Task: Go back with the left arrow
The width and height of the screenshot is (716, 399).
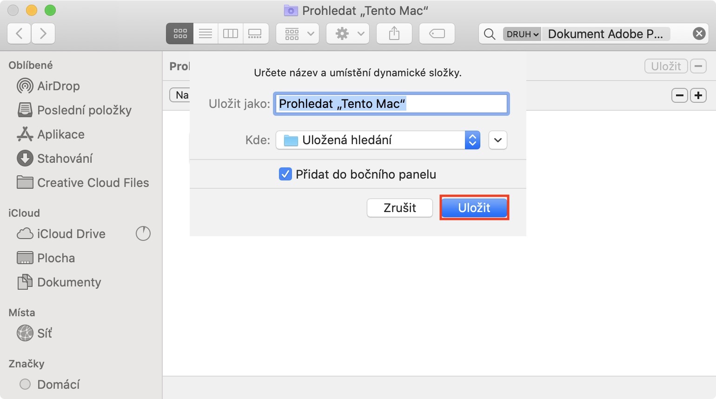Action: tap(20, 33)
